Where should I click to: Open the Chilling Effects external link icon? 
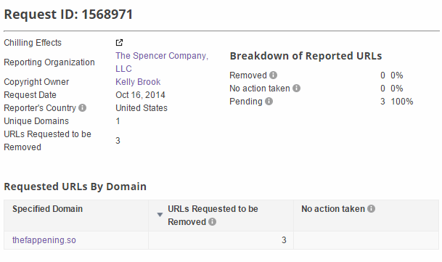click(119, 43)
